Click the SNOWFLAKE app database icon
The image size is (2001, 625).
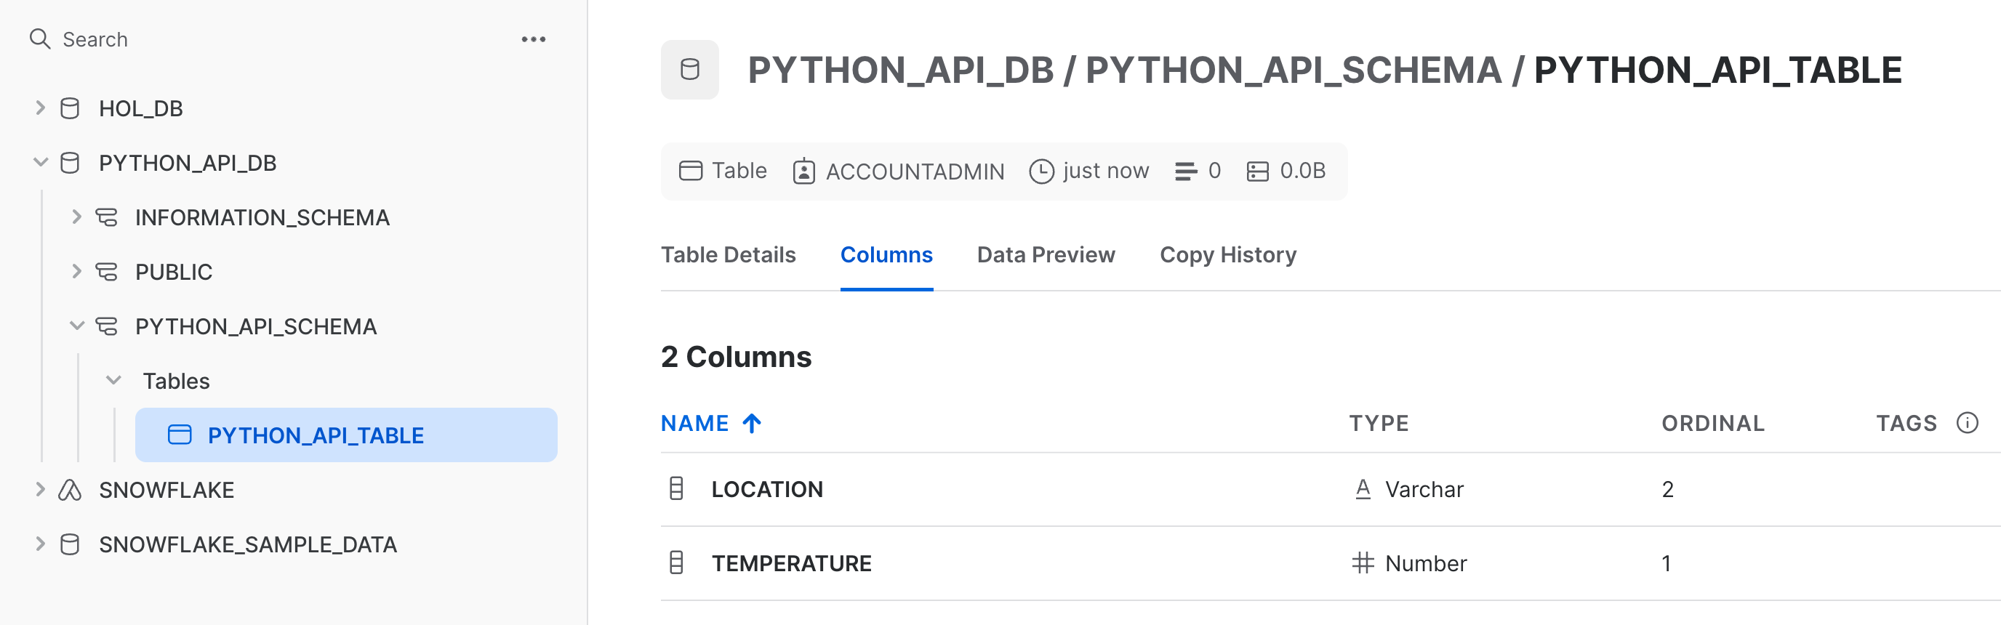(70, 490)
